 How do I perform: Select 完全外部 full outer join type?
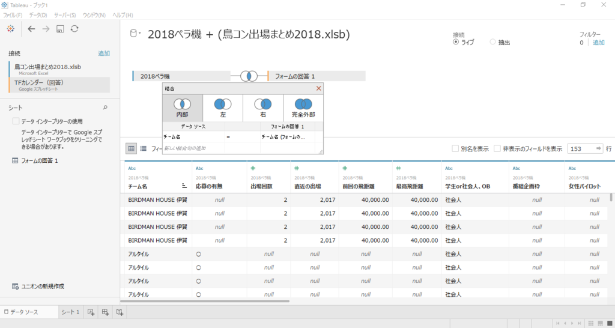coord(303,108)
